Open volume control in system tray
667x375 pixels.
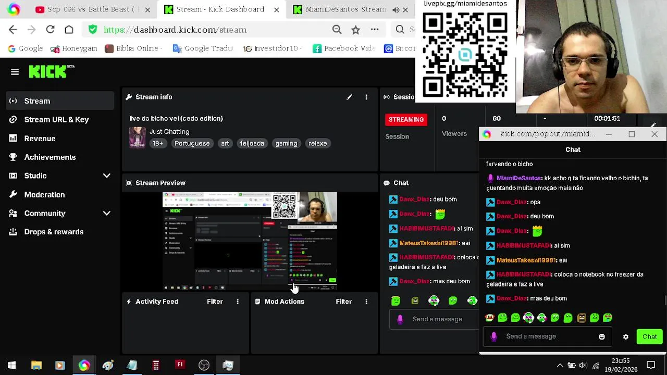coord(583,365)
